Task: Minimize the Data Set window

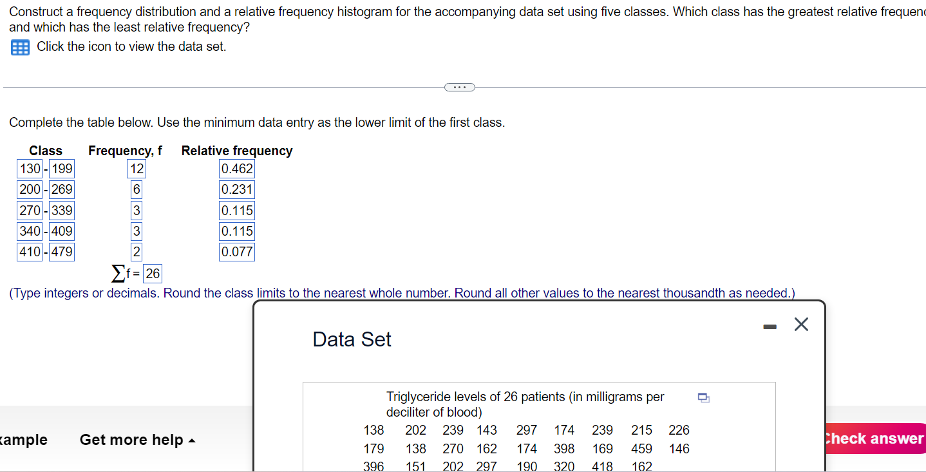Action: click(769, 326)
